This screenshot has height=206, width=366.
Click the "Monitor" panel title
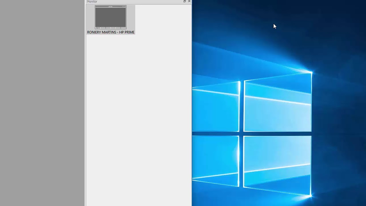coord(92,2)
